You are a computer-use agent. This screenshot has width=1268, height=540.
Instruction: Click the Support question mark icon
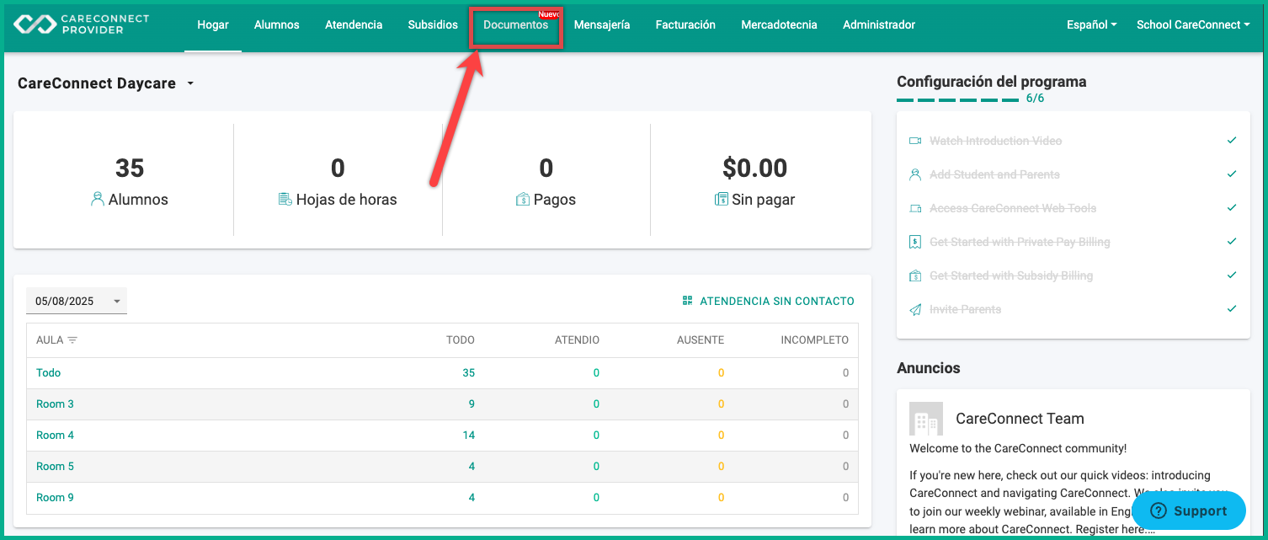click(1159, 511)
